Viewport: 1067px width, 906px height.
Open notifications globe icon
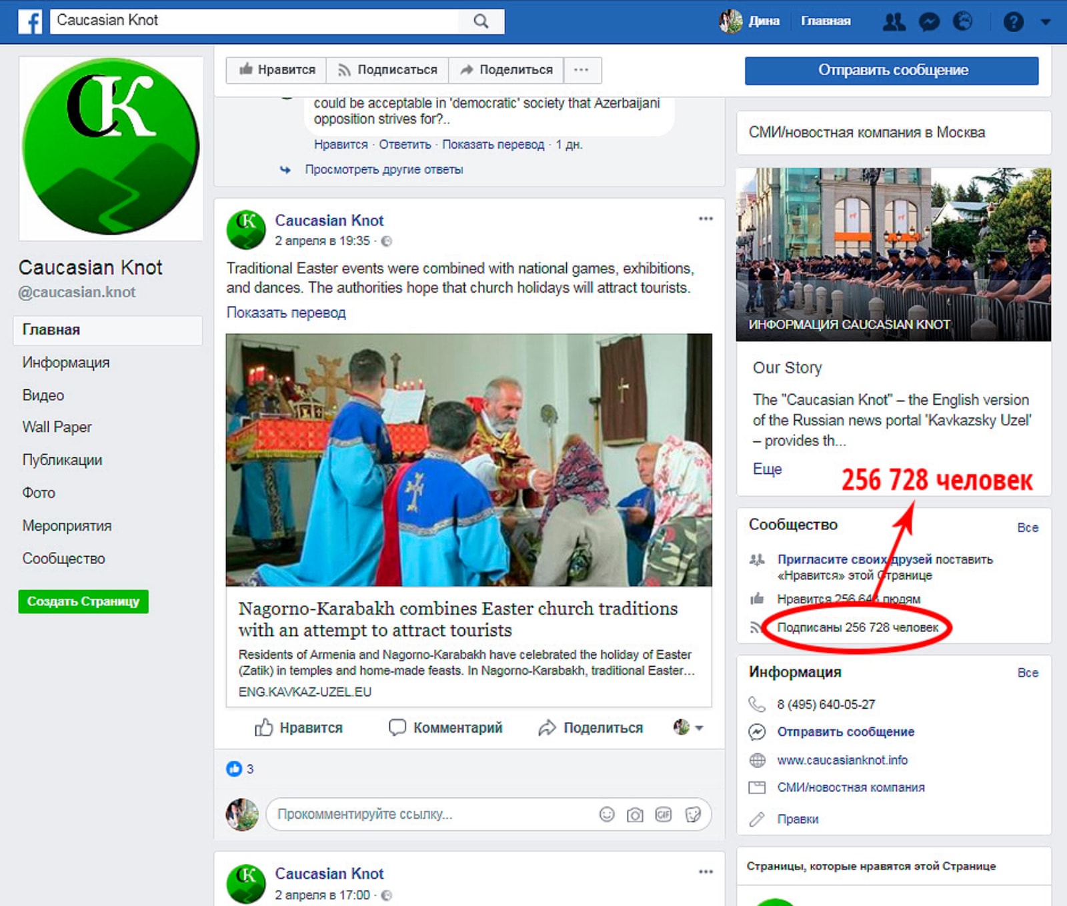pyautogui.click(x=962, y=22)
